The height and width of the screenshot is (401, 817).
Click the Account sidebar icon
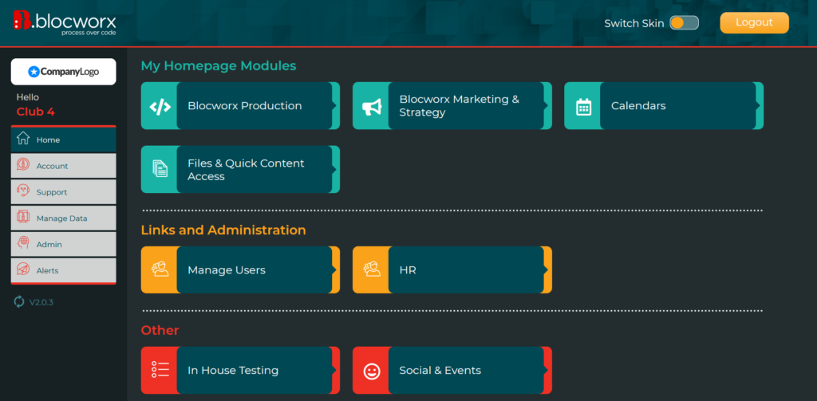(x=23, y=165)
